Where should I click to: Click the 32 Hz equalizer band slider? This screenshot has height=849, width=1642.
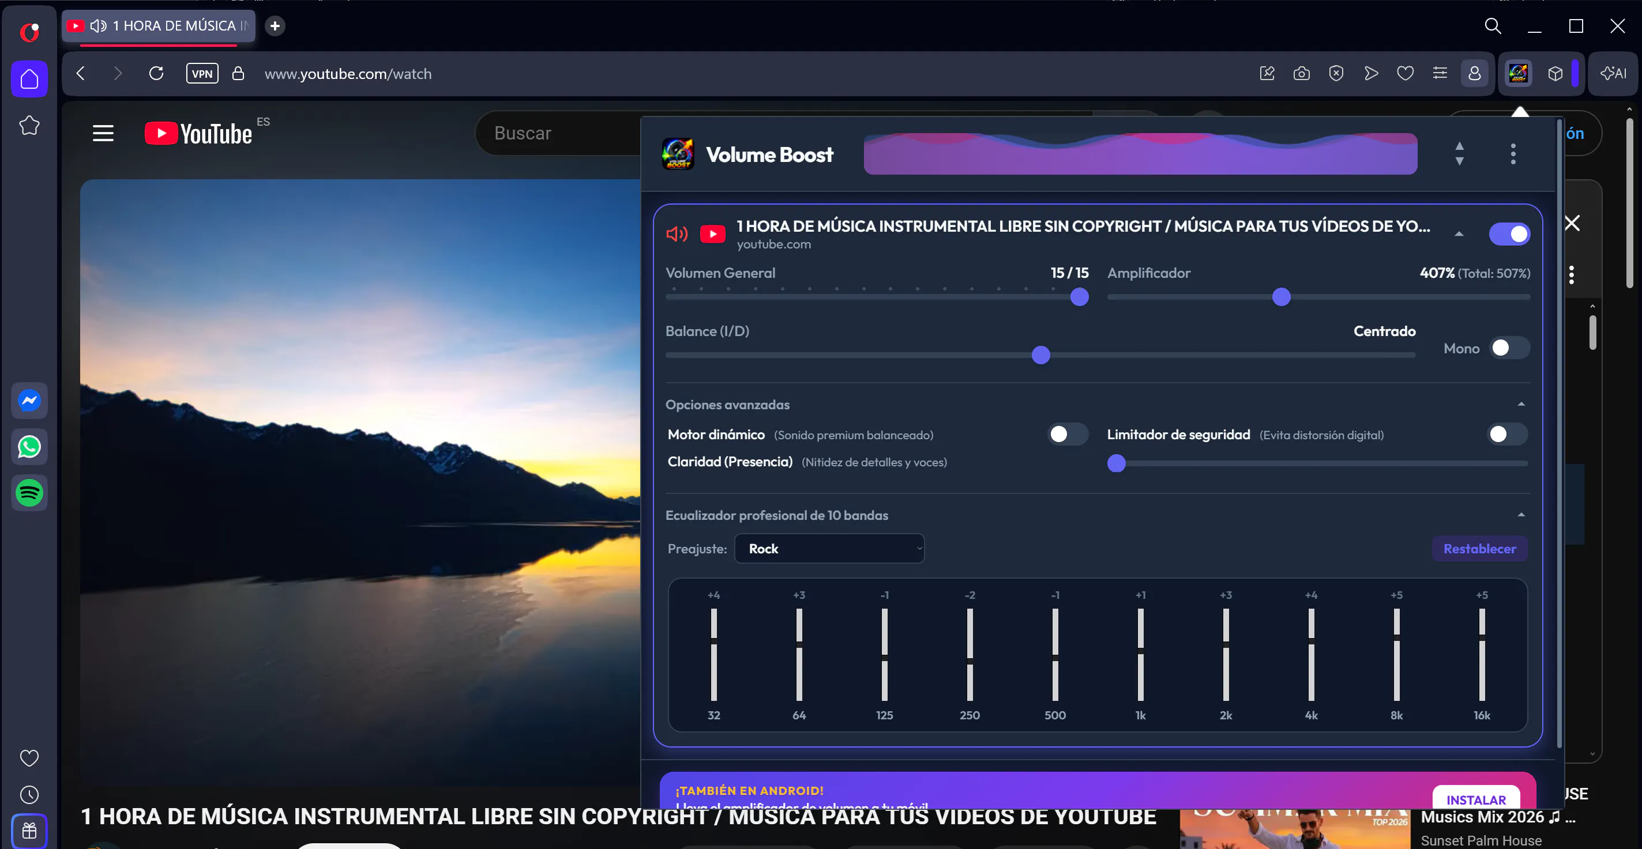(713, 655)
